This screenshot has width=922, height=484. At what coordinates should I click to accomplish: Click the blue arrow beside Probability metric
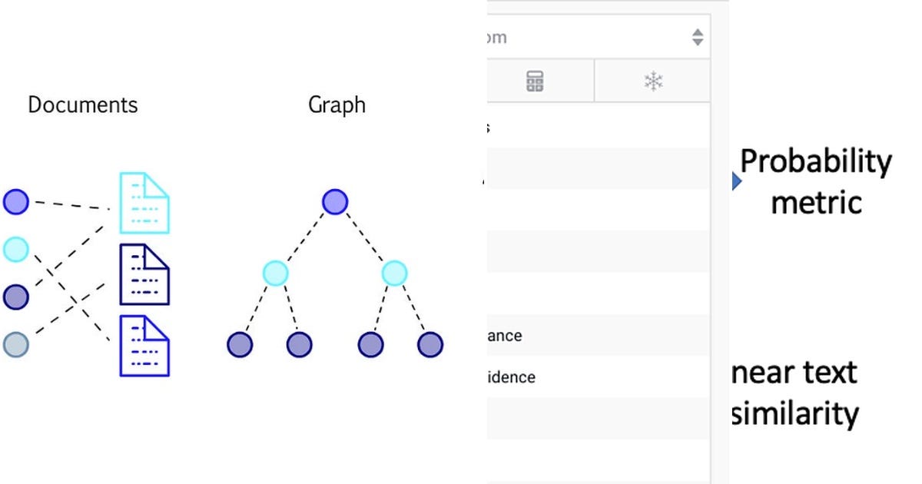pos(735,182)
